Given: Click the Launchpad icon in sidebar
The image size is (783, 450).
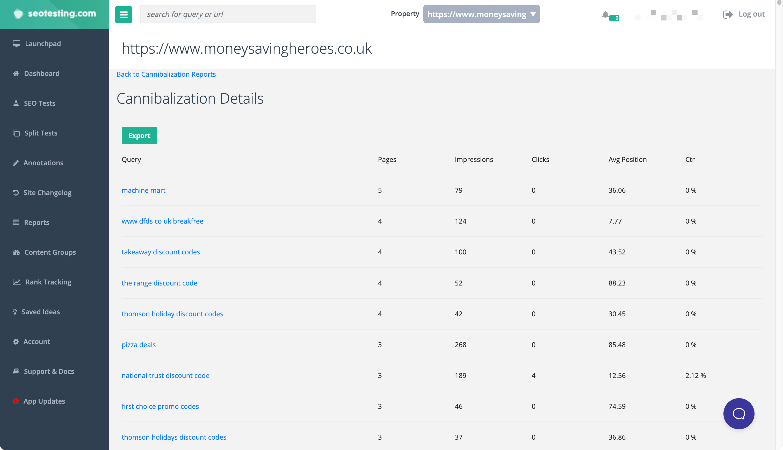Looking at the screenshot, I should (x=16, y=43).
